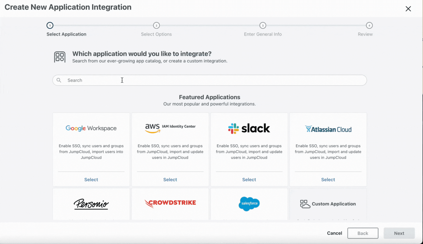The height and width of the screenshot is (244, 423).
Task: Click the Next button
Action: (x=399, y=233)
